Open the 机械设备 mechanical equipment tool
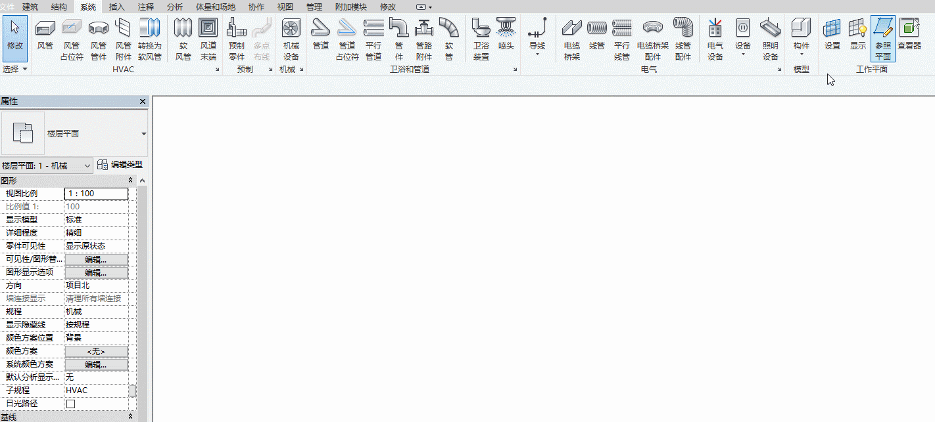 coord(291,38)
